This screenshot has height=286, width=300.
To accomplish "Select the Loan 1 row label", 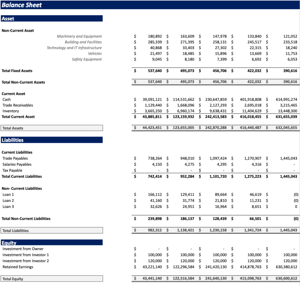I will pos(8,194).
